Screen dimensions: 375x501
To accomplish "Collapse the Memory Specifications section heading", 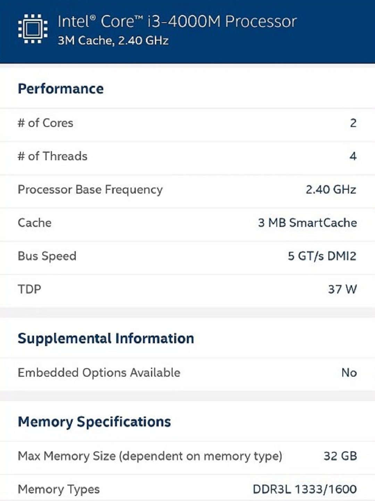I will pos(94,422).
